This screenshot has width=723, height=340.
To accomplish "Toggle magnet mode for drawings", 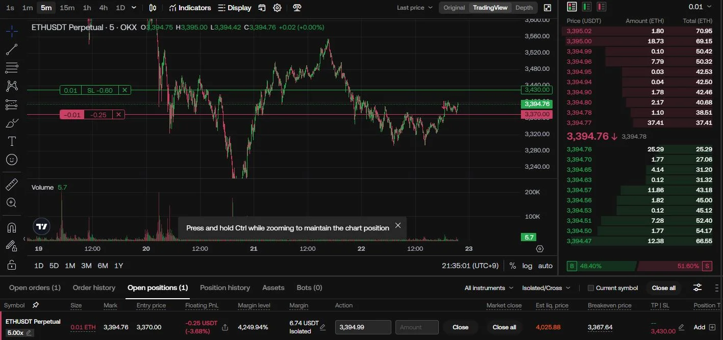I will click(12, 227).
